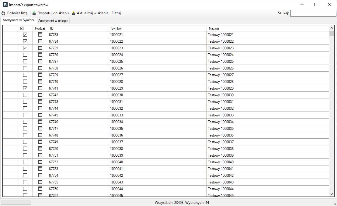This screenshot has height=206, width=337.
Task: Click the vertical scrollbar thumb
Action: pyautogui.click(x=332, y=33)
